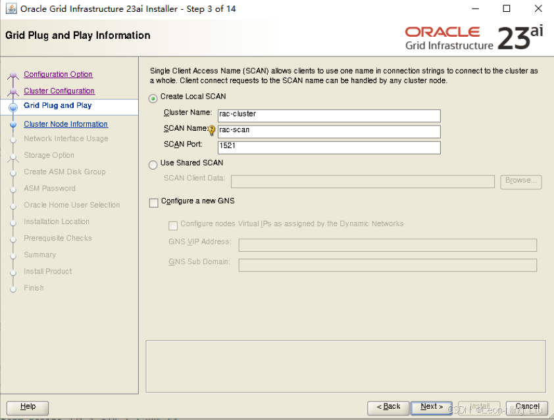Screen dimensions: 554x420
Task: Click Network Interface Usage step label
Action: [66, 139]
